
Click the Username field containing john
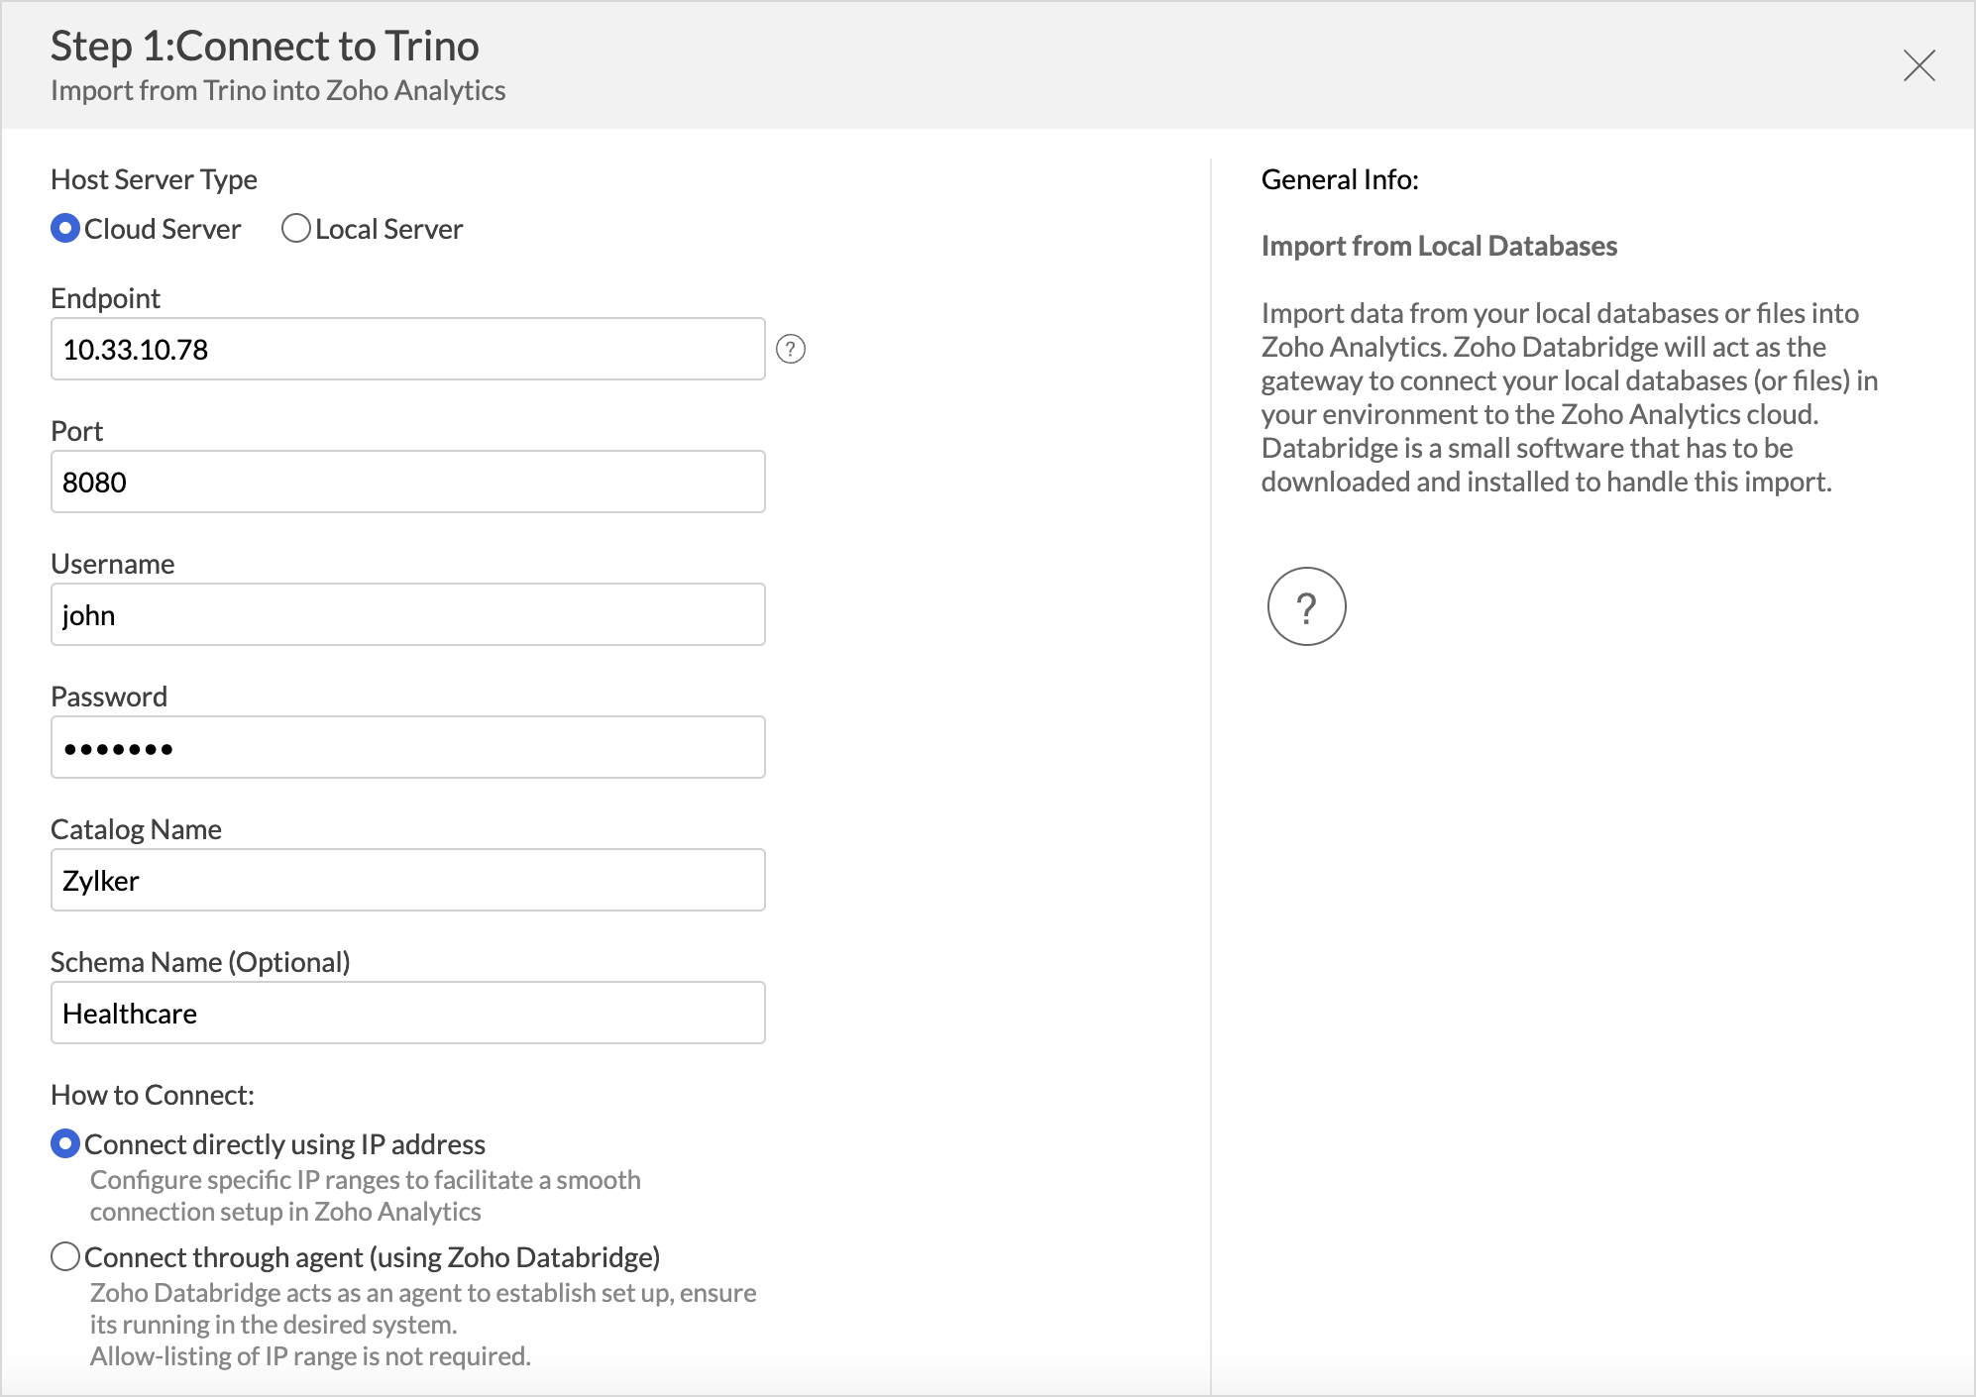[407, 614]
